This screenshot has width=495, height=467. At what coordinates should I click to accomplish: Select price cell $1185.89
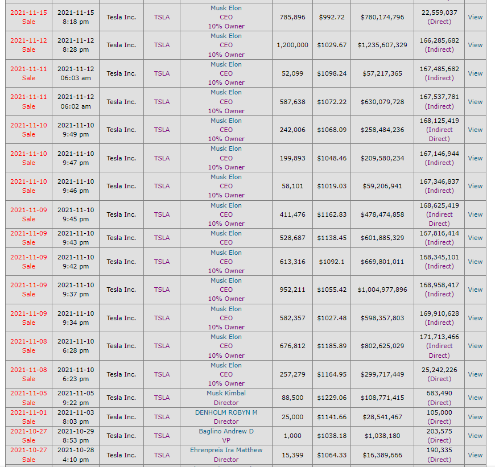332,346
